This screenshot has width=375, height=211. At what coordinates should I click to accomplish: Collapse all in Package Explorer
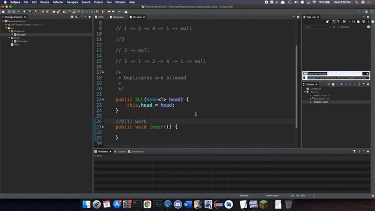[x=72, y=17]
